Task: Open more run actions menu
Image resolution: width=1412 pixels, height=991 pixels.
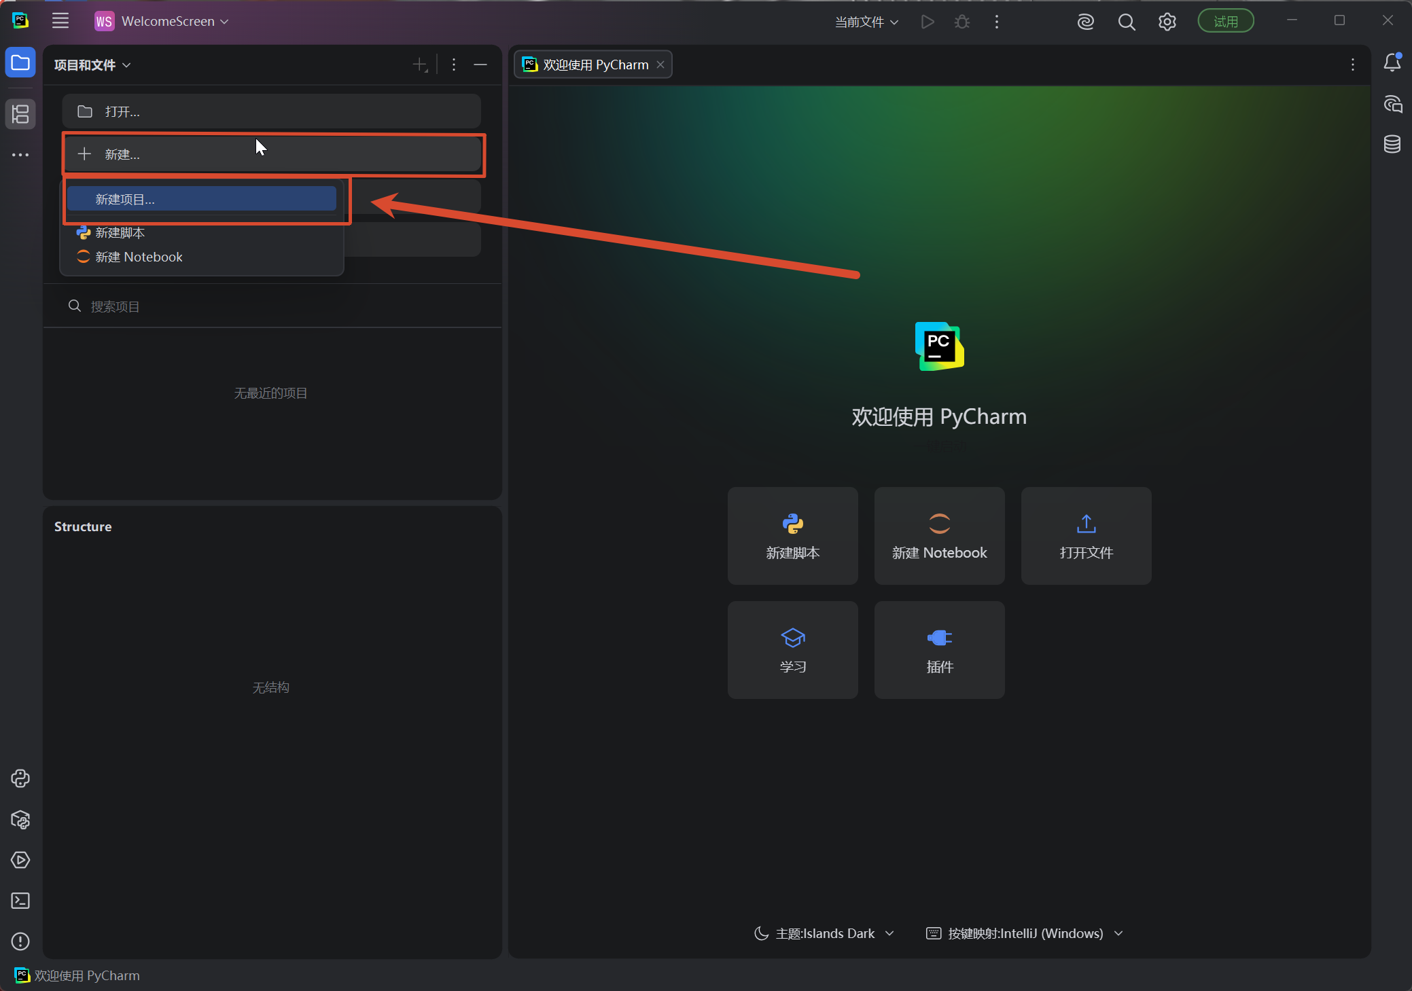Action: tap(997, 22)
